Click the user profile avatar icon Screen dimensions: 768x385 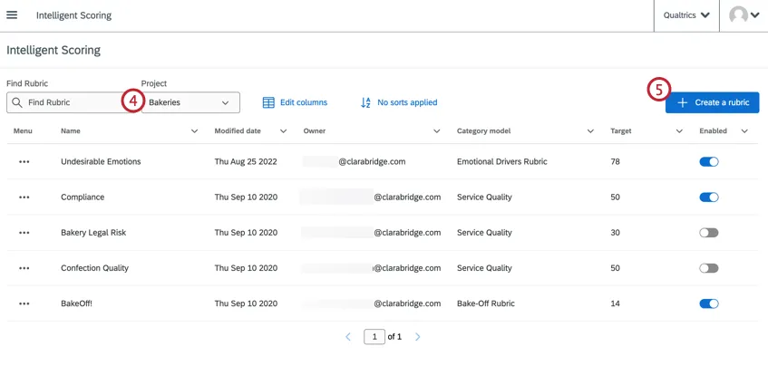[739, 15]
